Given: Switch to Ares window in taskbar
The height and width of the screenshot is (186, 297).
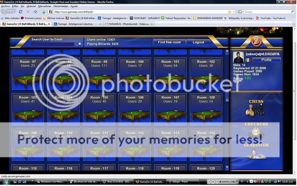Looking at the screenshot, I should [x=118, y=182].
